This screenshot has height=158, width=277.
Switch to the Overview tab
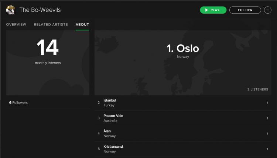(x=16, y=25)
